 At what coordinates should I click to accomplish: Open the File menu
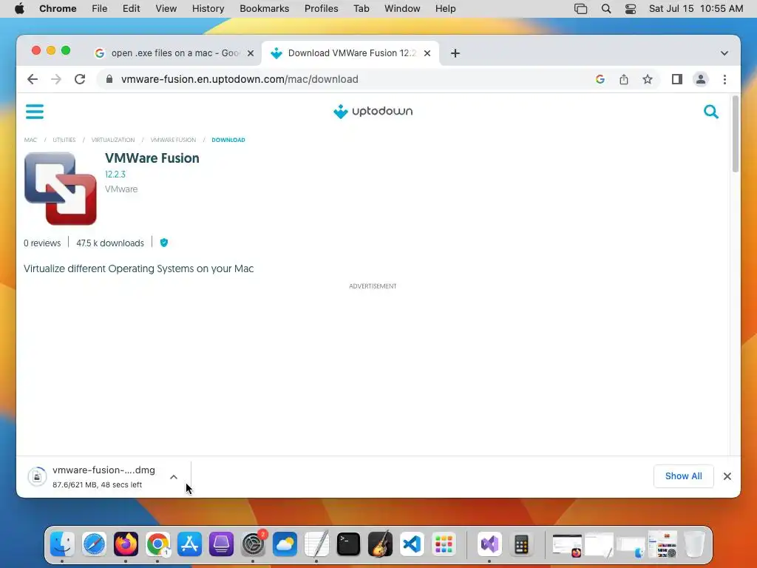coord(100,9)
